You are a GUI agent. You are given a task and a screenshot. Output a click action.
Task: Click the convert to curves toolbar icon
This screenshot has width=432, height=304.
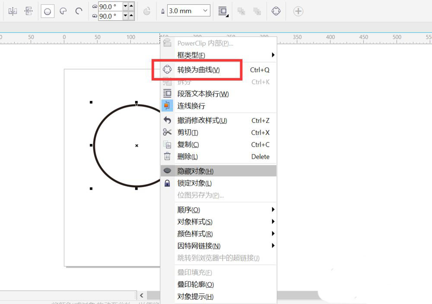click(x=276, y=11)
